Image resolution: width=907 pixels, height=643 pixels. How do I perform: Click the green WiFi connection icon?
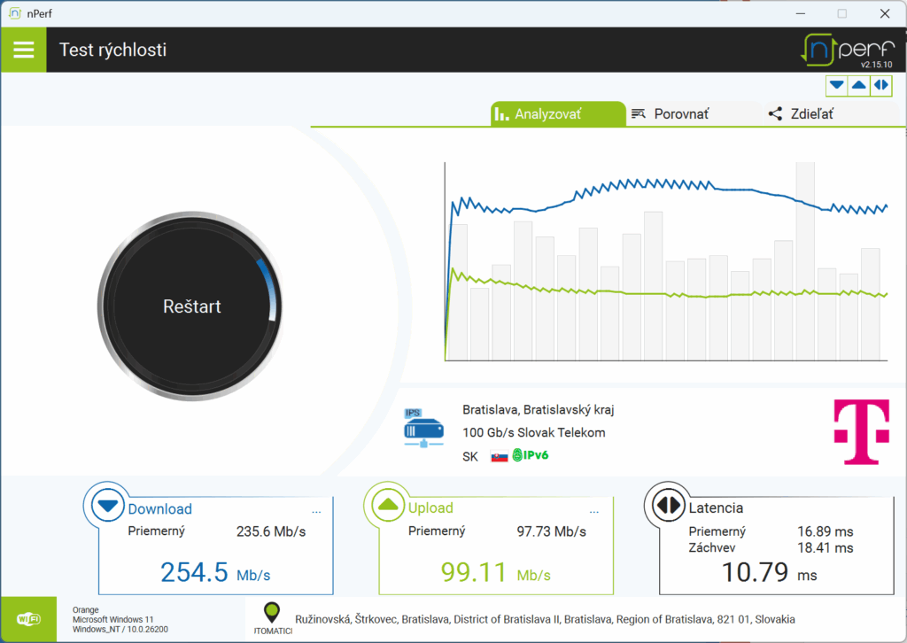28,618
